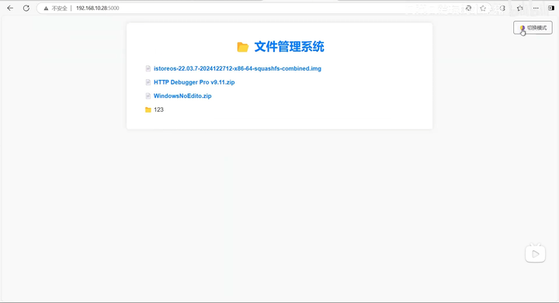The height and width of the screenshot is (303, 559).
Task: Open istoreos-22.03.7 squashfs-combined.img file link
Action: coord(238,68)
